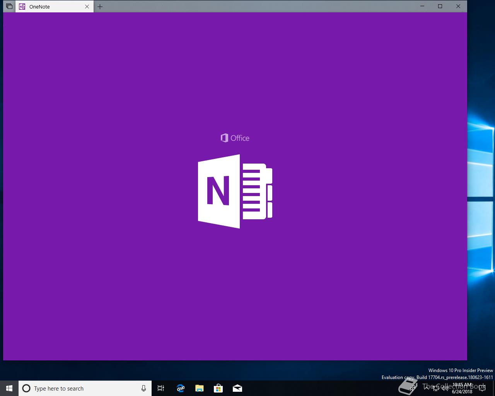Click the OneNote logo on splash screen
495x396 pixels.
click(x=235, y=191)
